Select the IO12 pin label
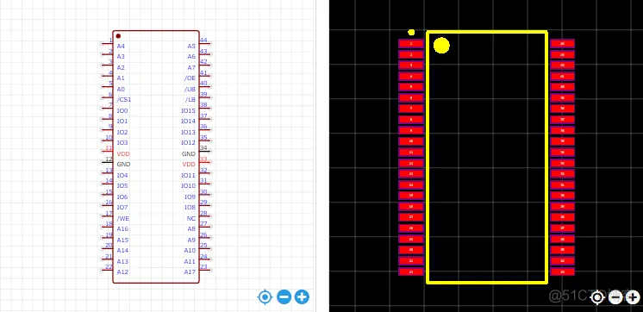643x312 pixels. click(188, 143)
